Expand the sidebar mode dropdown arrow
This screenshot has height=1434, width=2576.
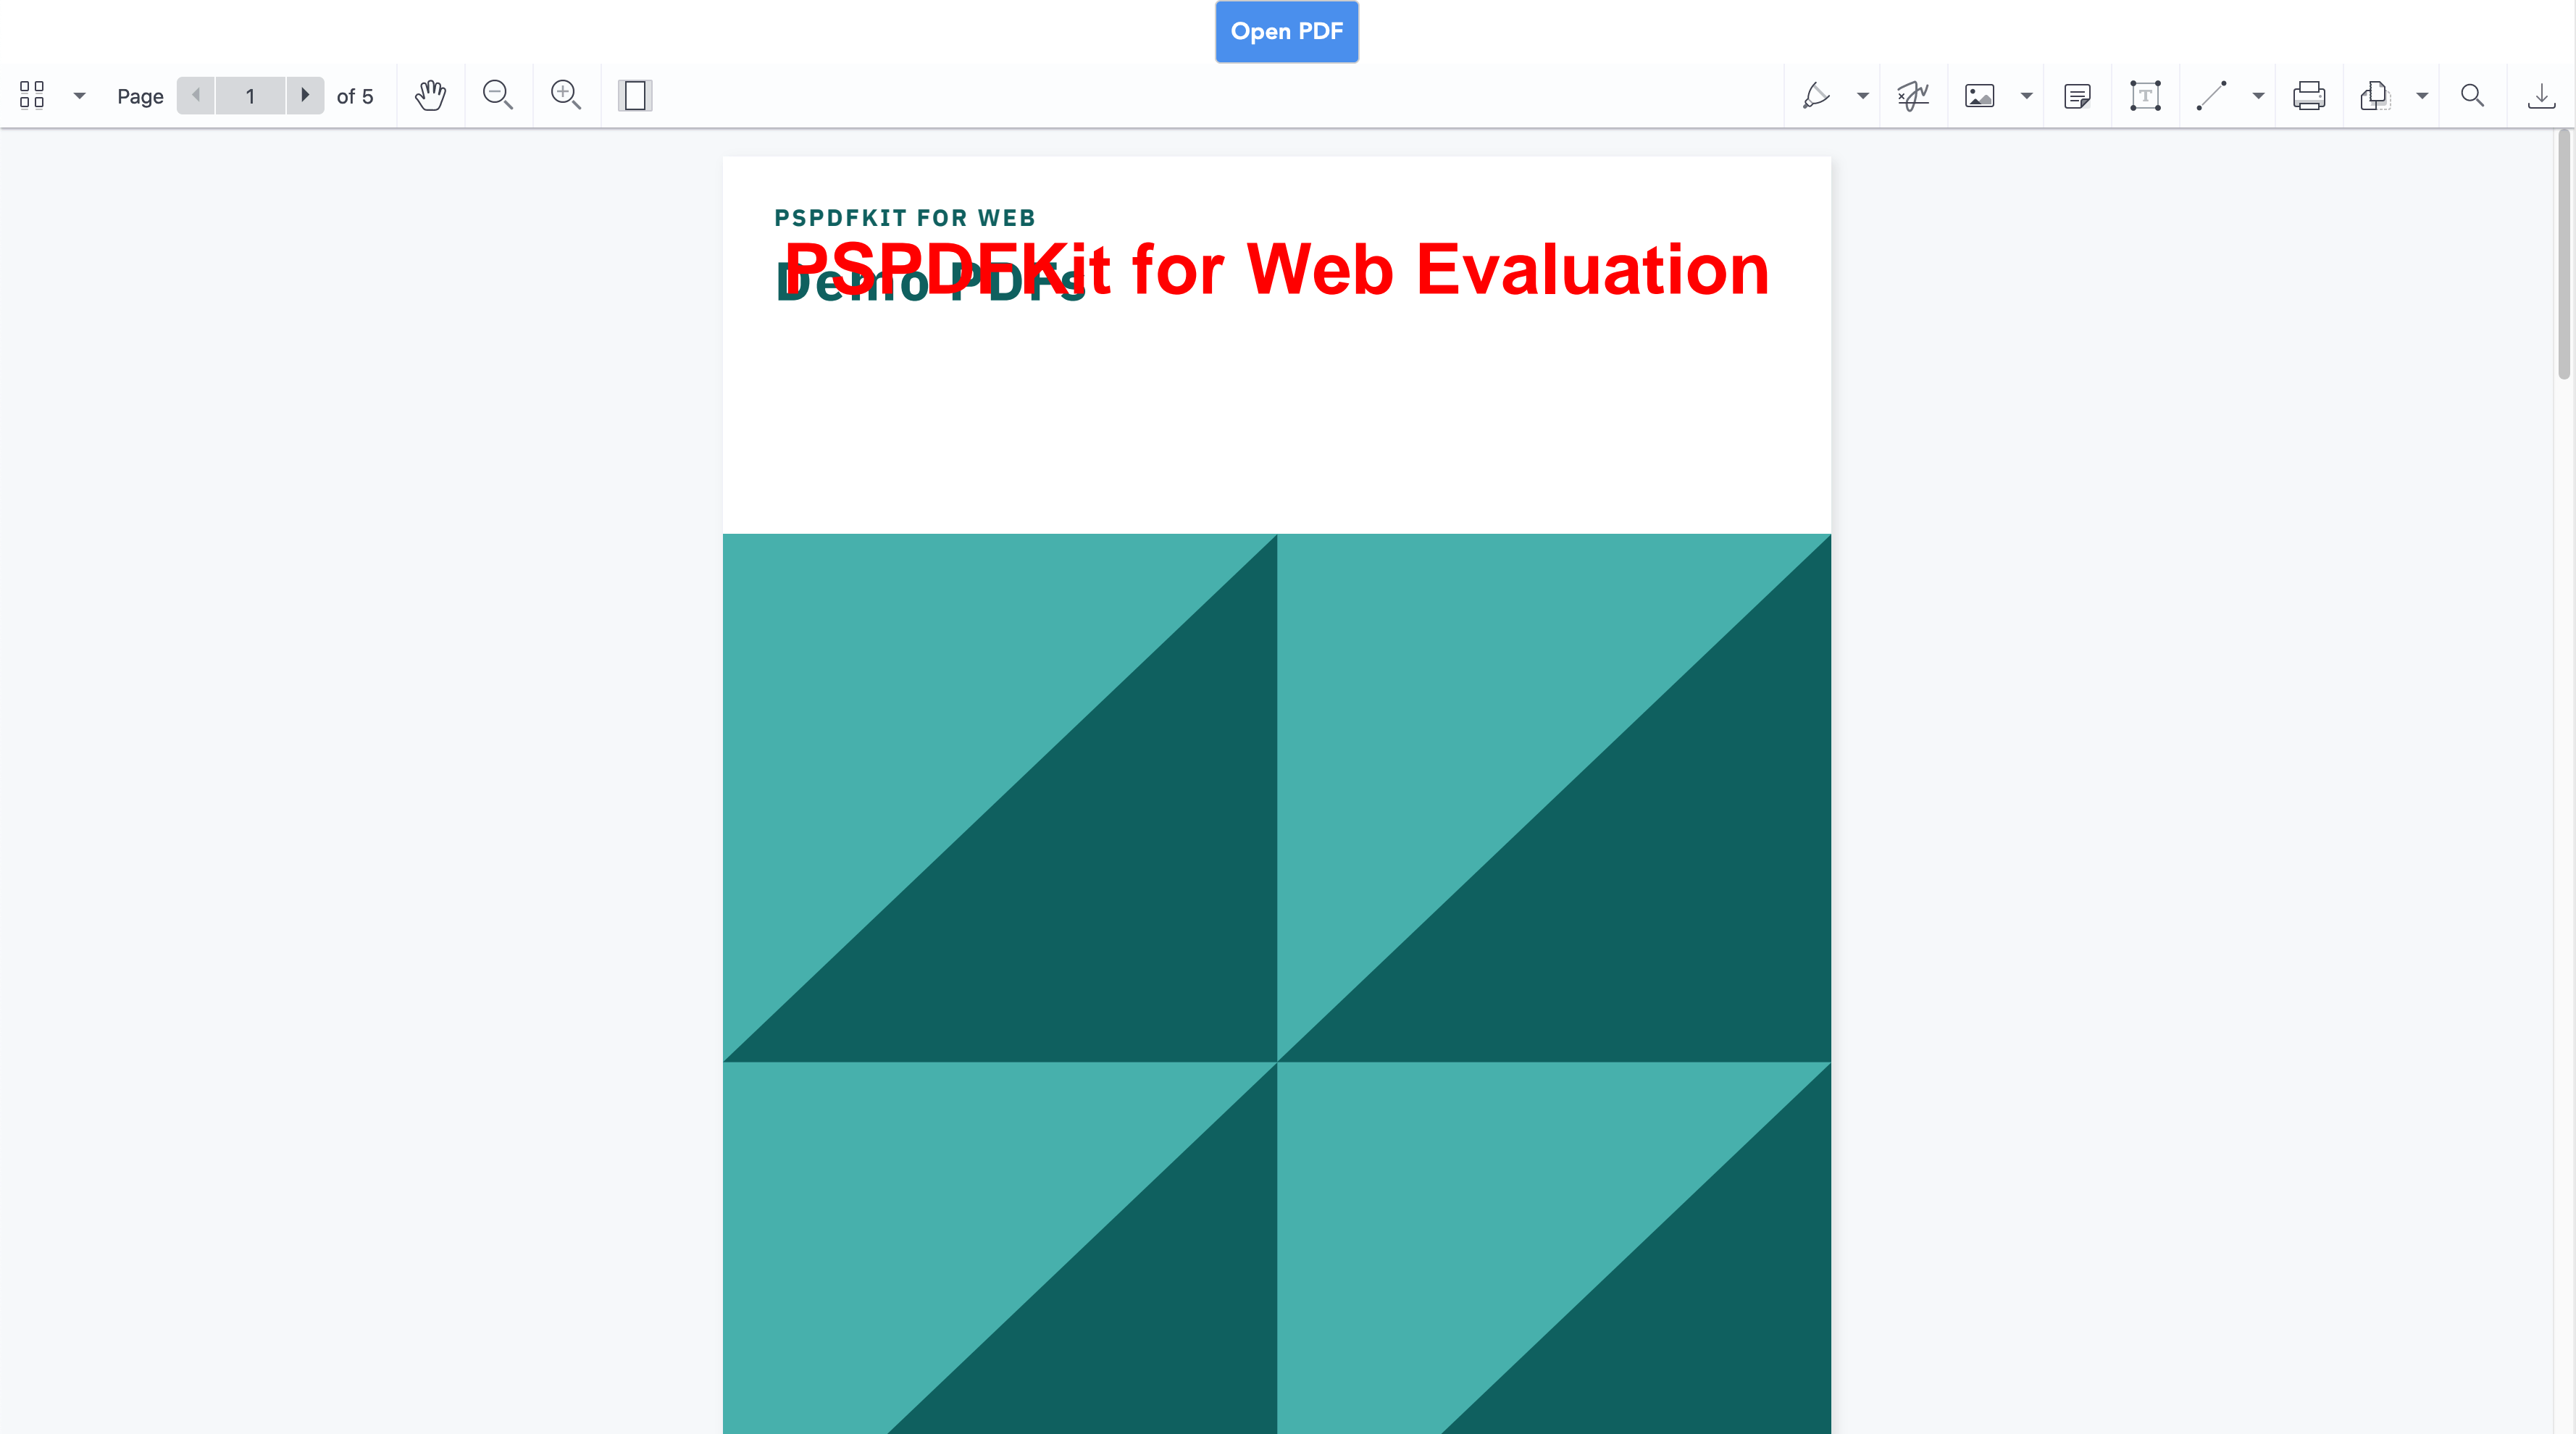click(79, 96)
